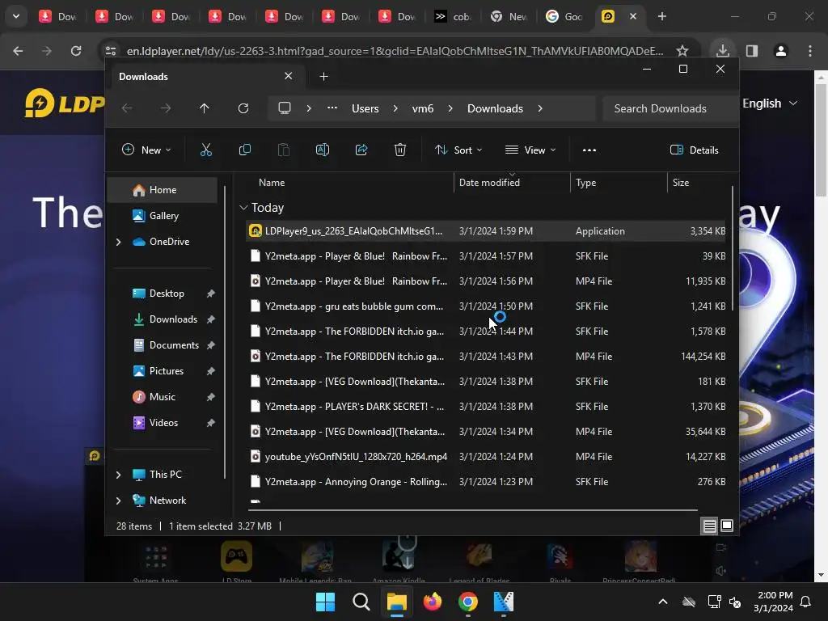Viewport: 828px width, 621px height.
Task: Click the Share icon in Explorer toolbar
Action: point(361,150)
